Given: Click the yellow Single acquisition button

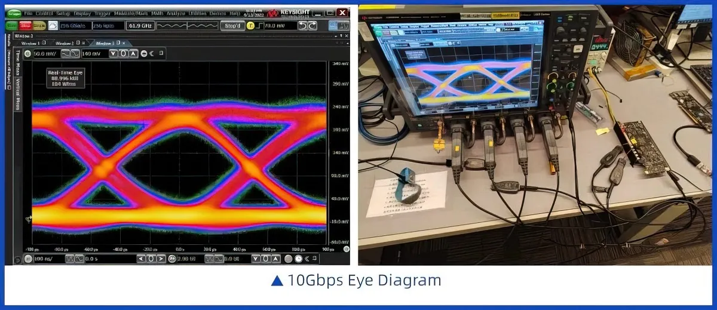Looking at the screenshot, I should (39, 26).
